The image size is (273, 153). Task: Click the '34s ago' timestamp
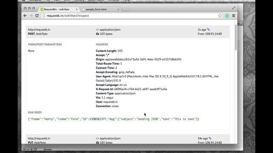[203, 138]
